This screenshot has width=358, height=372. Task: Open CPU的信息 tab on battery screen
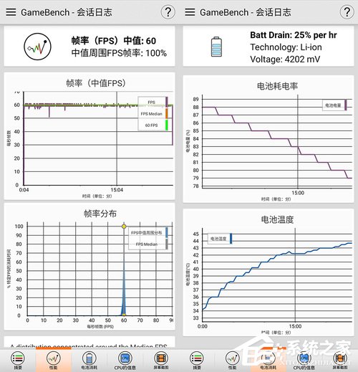304,361
